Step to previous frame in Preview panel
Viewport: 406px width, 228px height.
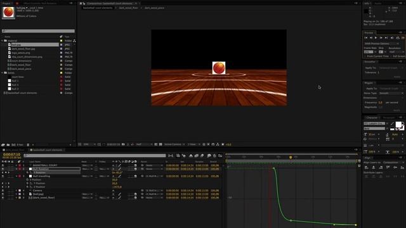[370, 38]
